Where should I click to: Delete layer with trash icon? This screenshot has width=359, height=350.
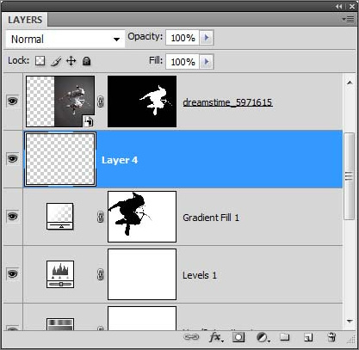click(331, 337)
